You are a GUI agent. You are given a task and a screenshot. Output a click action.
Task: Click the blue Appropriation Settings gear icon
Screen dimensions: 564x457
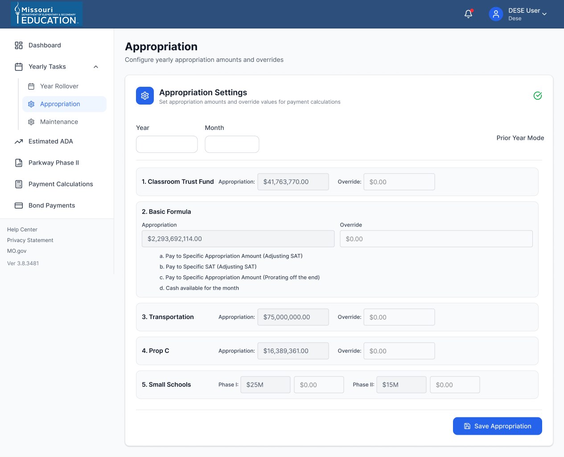pyautogui.click(x=145, y=96)
